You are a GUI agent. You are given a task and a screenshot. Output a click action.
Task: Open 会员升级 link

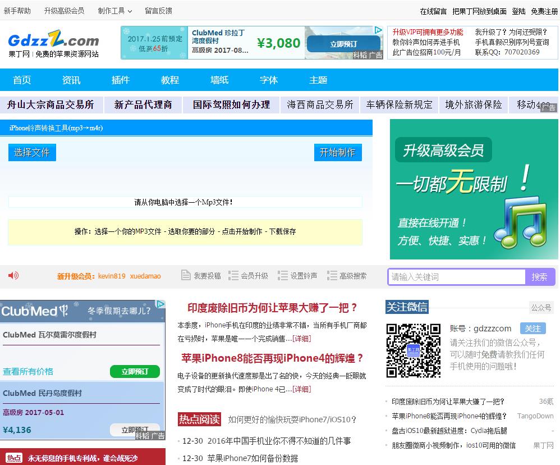(254, 276)
